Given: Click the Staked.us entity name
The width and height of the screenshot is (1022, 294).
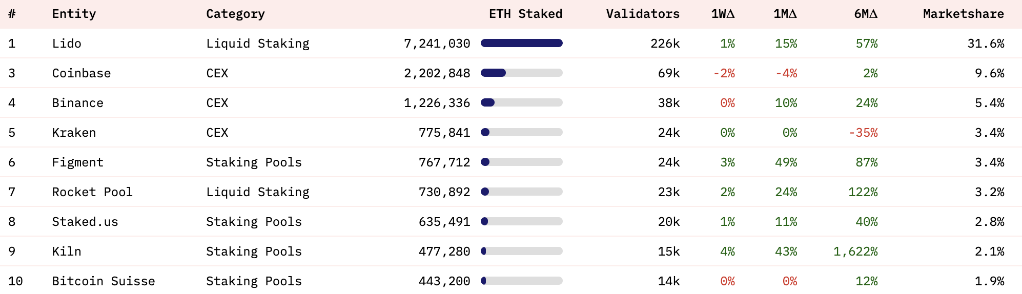Looking at the screenshot, I should click(85, 222).
